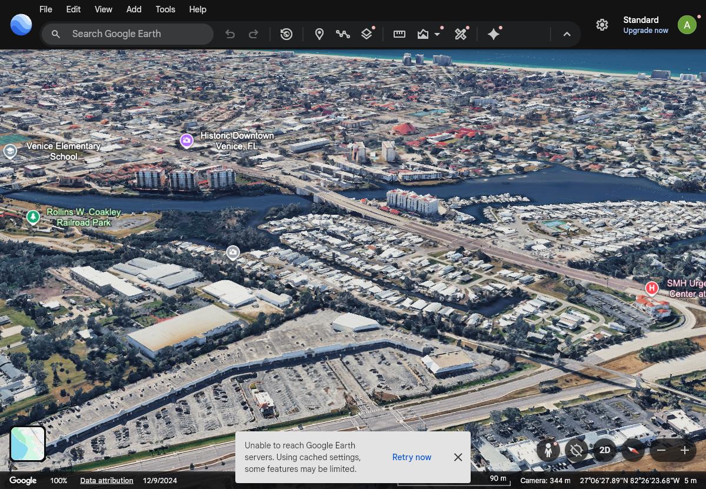Open the View menu

(x=104, y=9)
